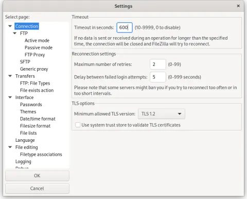
Task: Click the Cancel button
Action: tap(37, 189)
